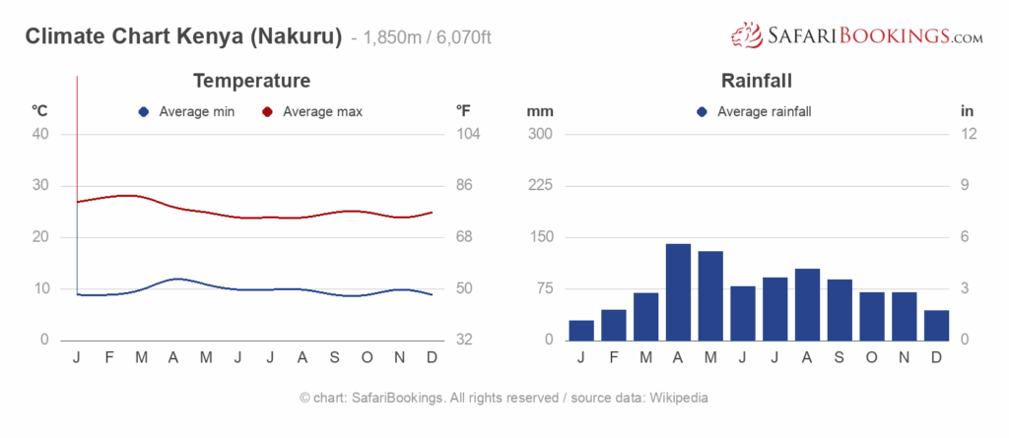Select the July rainfall bar
Image resolution: width=1009 pixels, height=438 pixels.
click(775, 309)
